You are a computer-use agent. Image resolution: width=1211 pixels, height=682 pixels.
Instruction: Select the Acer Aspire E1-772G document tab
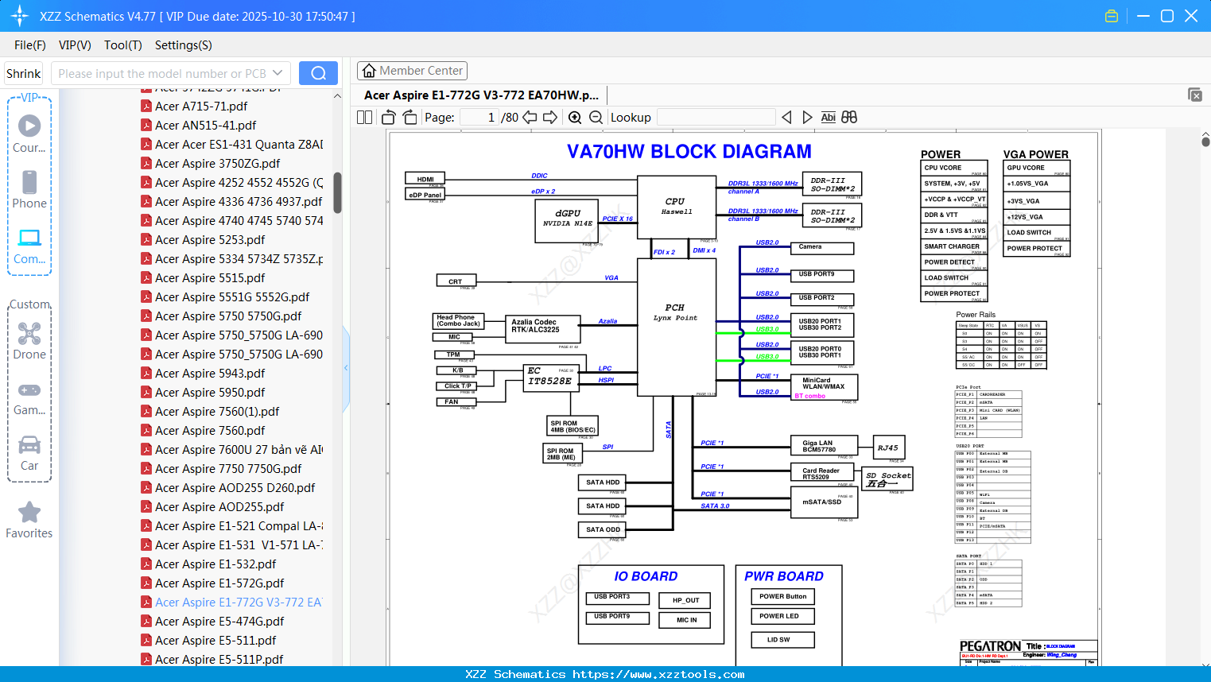[482, 95]
